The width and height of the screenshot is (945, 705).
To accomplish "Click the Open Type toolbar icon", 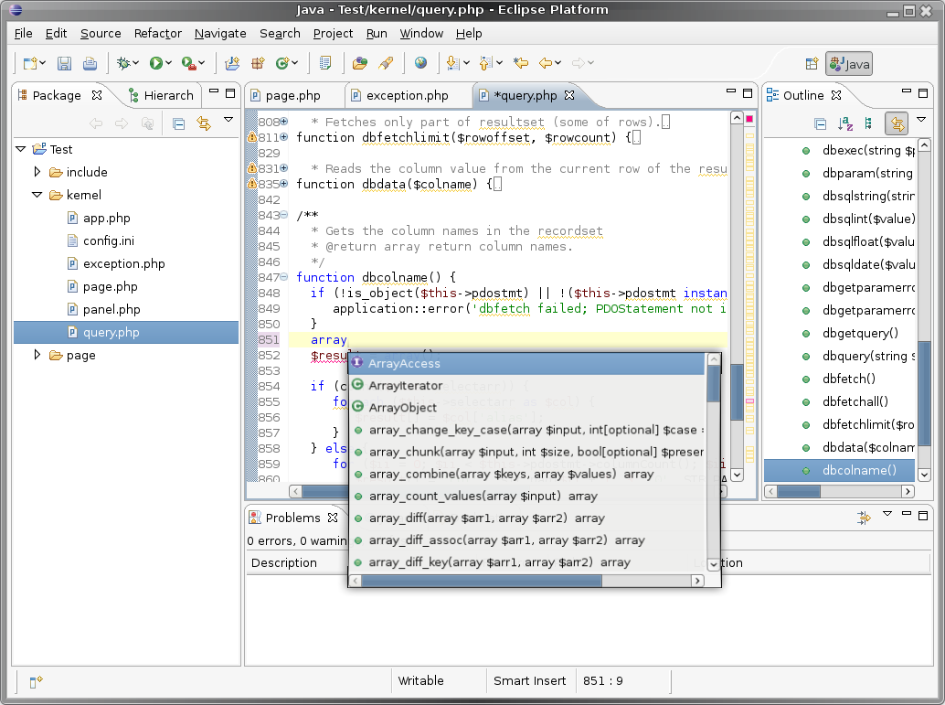I will (325, 63).
